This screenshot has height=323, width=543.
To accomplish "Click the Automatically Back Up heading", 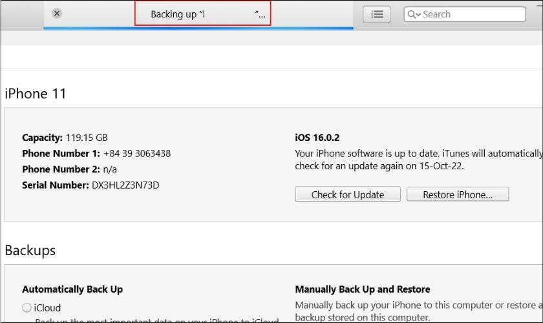I will pos(72,289).
